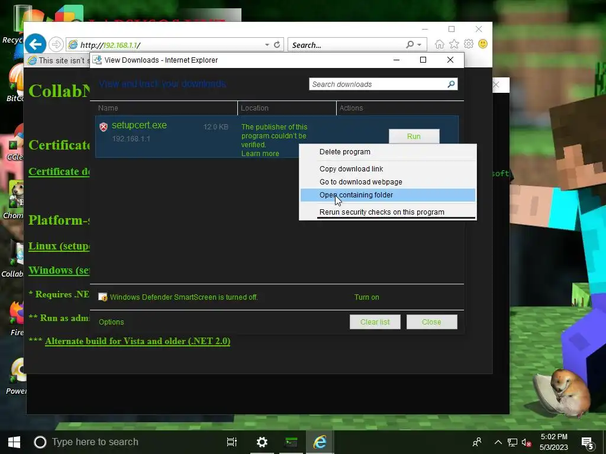Viewport: 606px width, 454px height.
Task: Select the setupcert.exe file name
Action: [139, 125]
